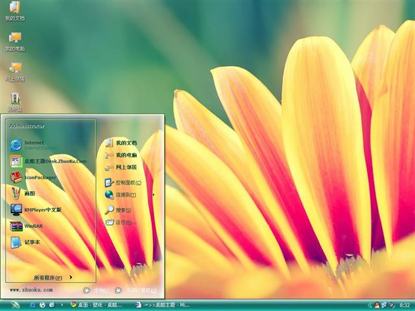Open 我的文档 desktop icon

(x=15, y=11)
